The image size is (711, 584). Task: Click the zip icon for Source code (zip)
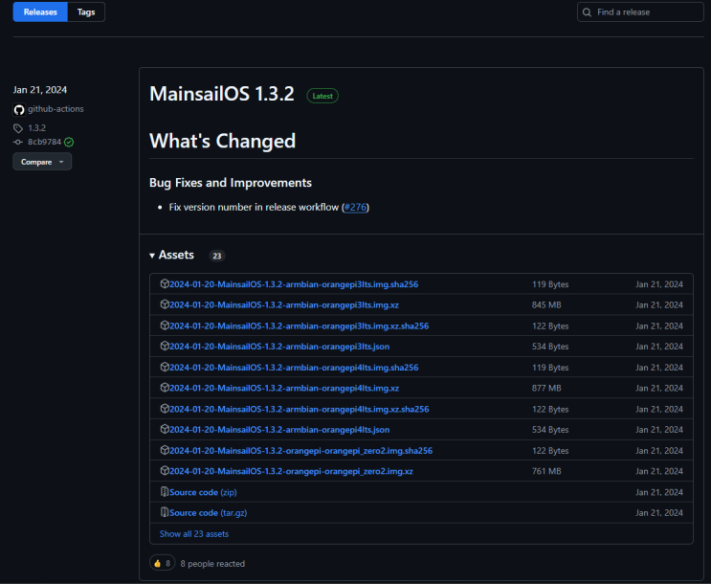click(165, 491)
